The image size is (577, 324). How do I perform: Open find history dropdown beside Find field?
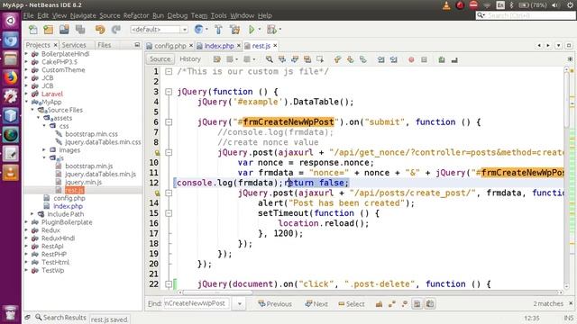[x=240, y=304]
